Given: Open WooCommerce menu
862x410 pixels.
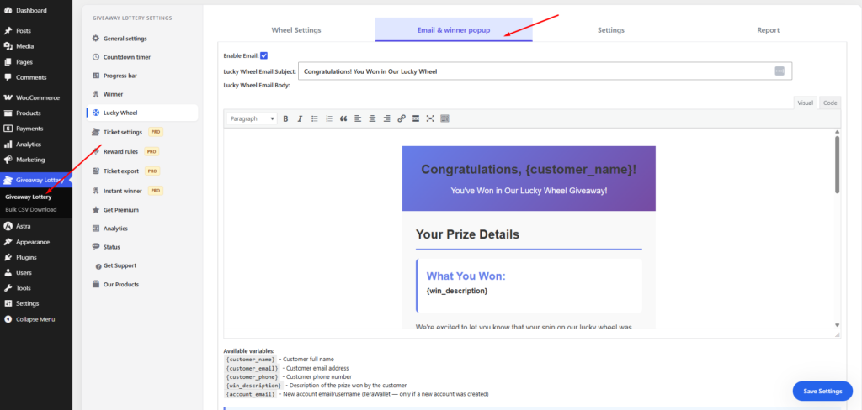Looking at the screenshot, I should pos(35,97).
